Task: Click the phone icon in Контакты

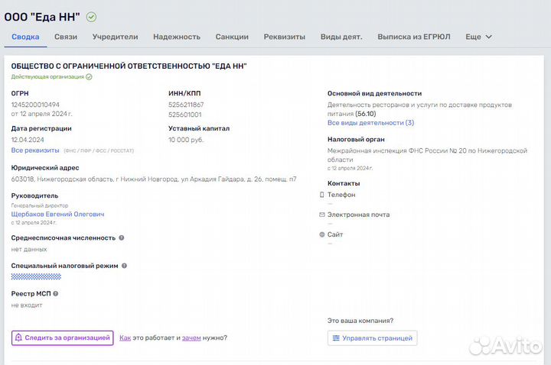Action: [321, 195]
